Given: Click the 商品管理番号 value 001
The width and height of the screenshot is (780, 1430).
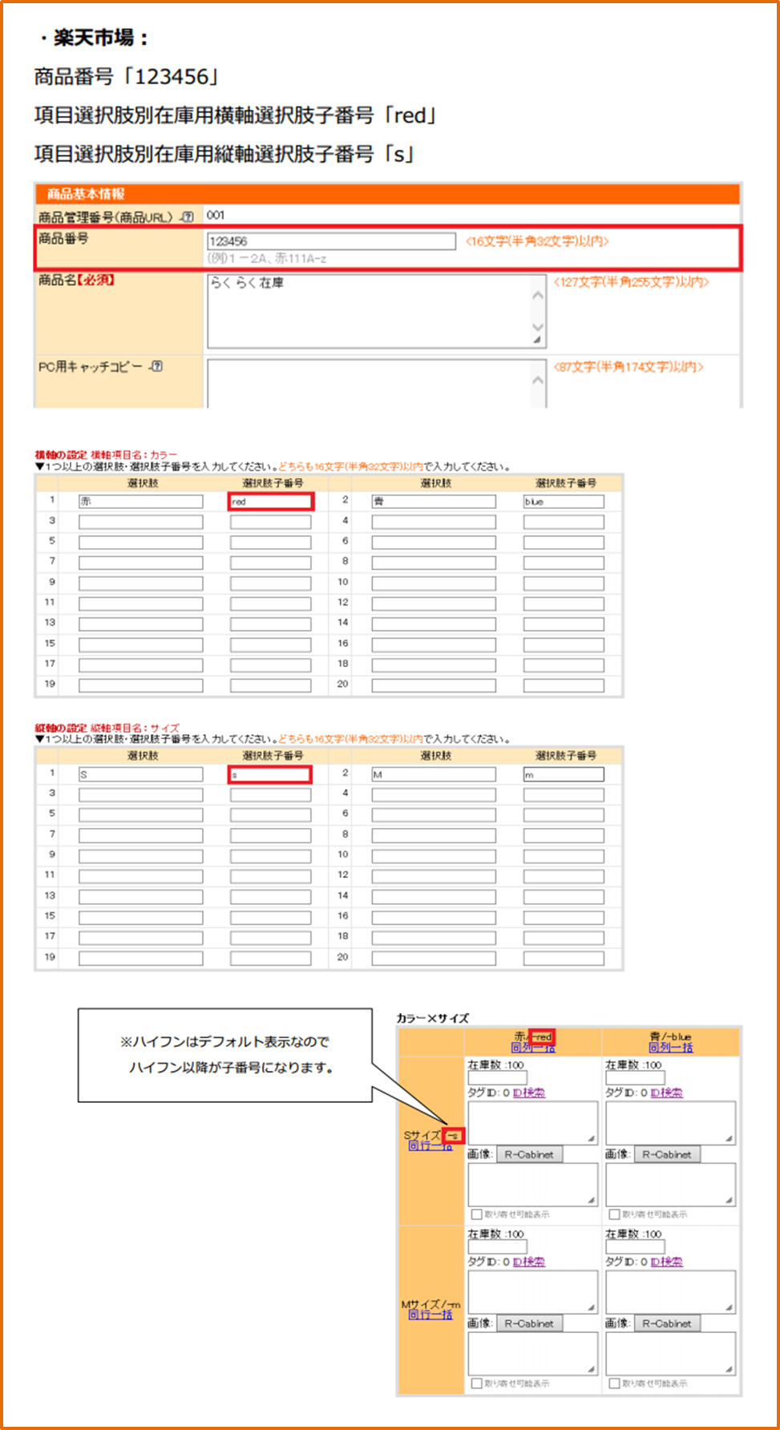Looking at the screenshot, I should (216, 216).
